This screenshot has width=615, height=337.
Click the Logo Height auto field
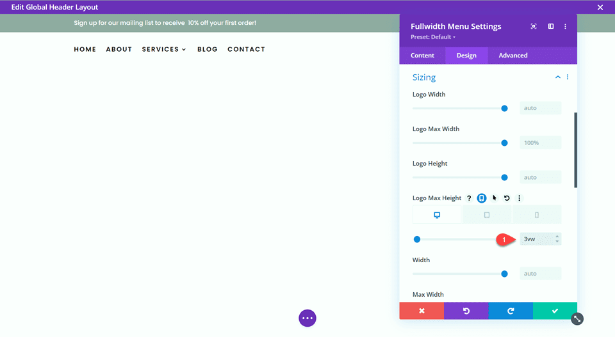pyautogui.click(x=541, y=177)
